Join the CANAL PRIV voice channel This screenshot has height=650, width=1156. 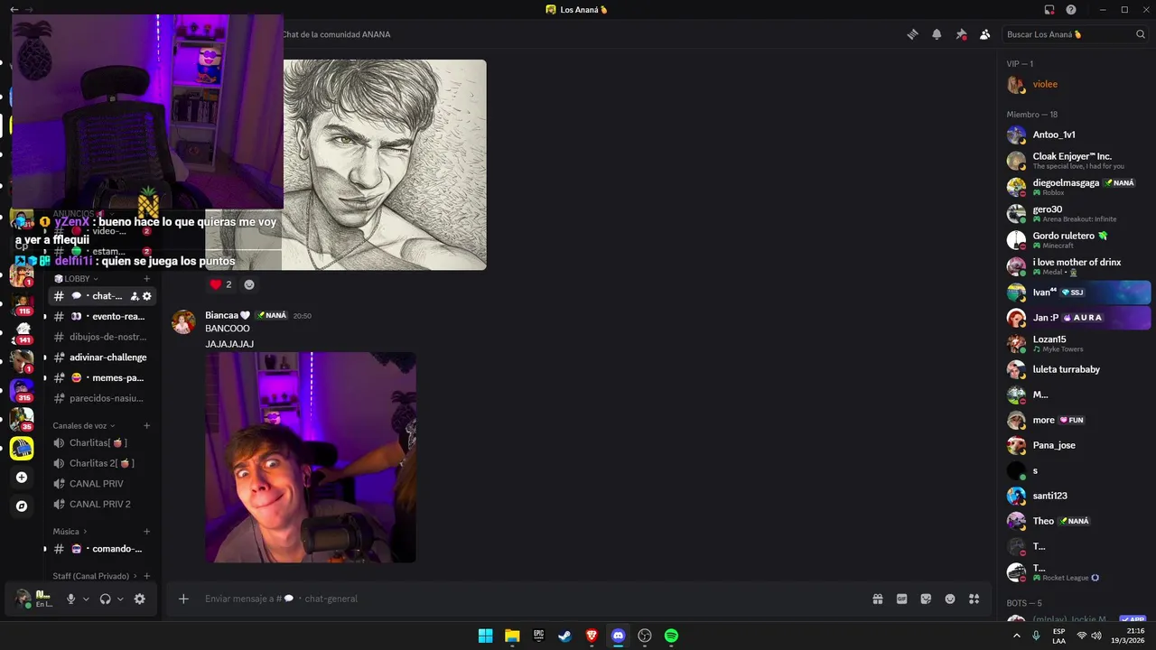click(102, 484)
